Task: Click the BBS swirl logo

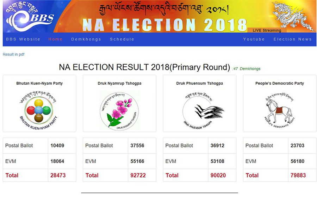Action: [x=30, y=17]
